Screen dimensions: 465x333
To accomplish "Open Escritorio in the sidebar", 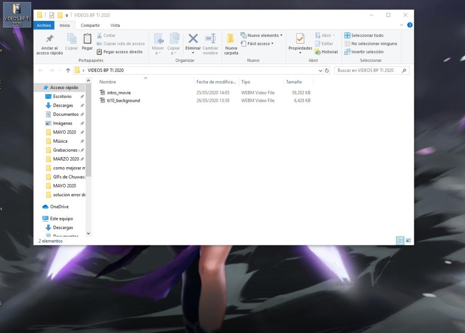I will [62, 96].
